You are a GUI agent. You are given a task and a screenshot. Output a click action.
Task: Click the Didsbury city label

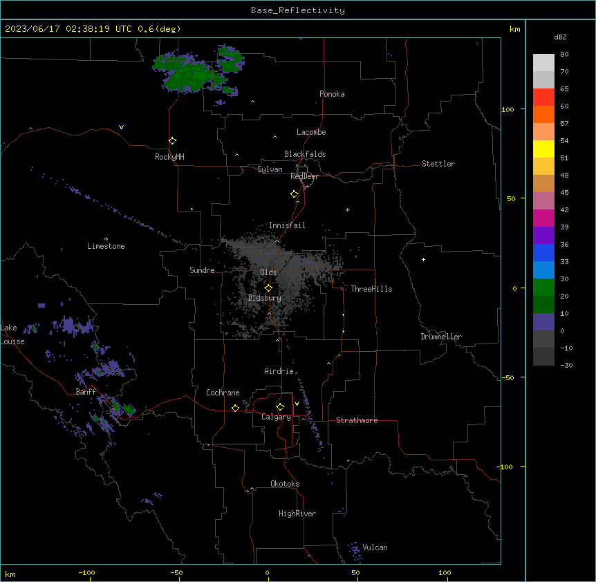coord(265,298)
